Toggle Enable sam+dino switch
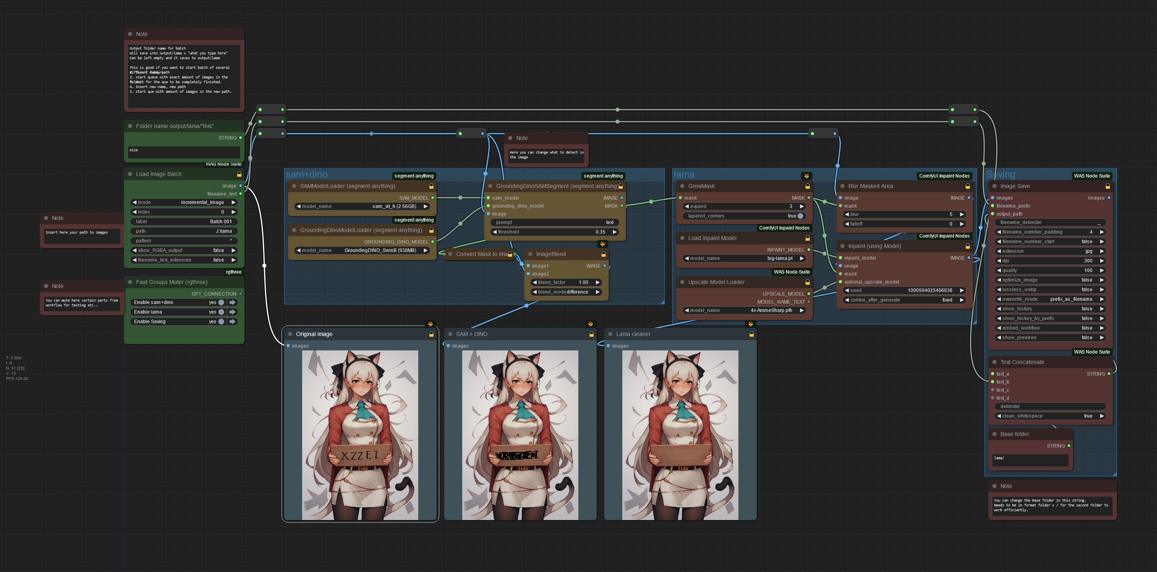Image resolution: width=1157 pixels, height=572 pixels. [221, 303]
